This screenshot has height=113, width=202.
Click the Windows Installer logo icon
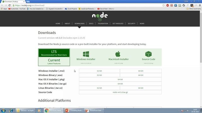point(86,54)
